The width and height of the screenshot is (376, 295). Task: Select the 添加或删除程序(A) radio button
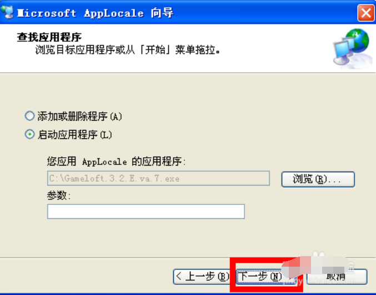point(29,116)
